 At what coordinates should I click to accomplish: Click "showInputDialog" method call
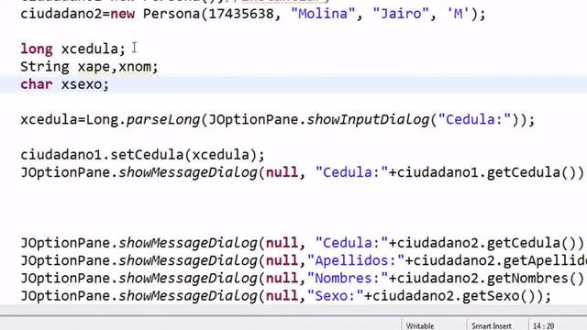(368, 120)
